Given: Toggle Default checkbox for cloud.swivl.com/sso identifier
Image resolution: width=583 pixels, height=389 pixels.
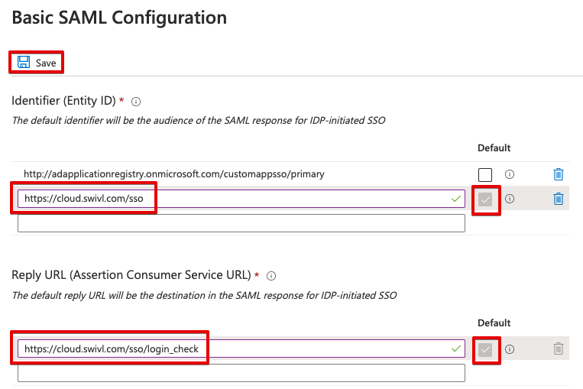Looking at the screenshot, I should [x=485, y=199].
